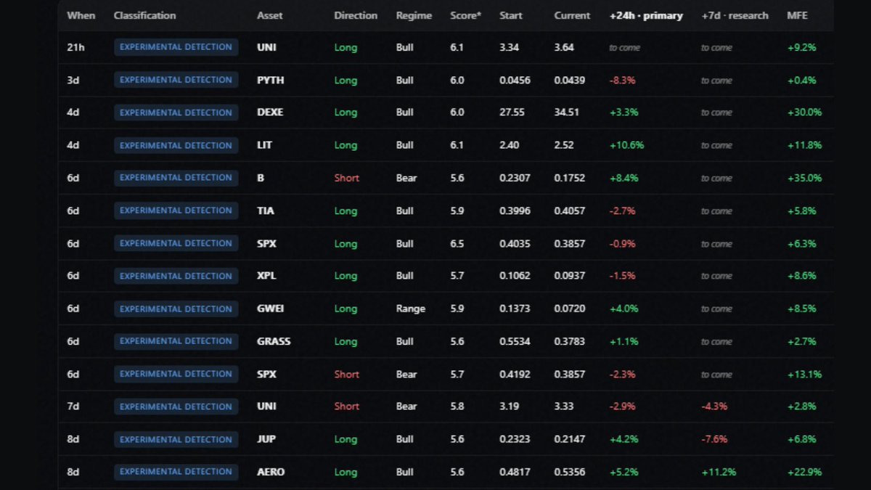Click the Asset column header
The width and height of the screenshot is (871, 490).
tap(270, 15)
